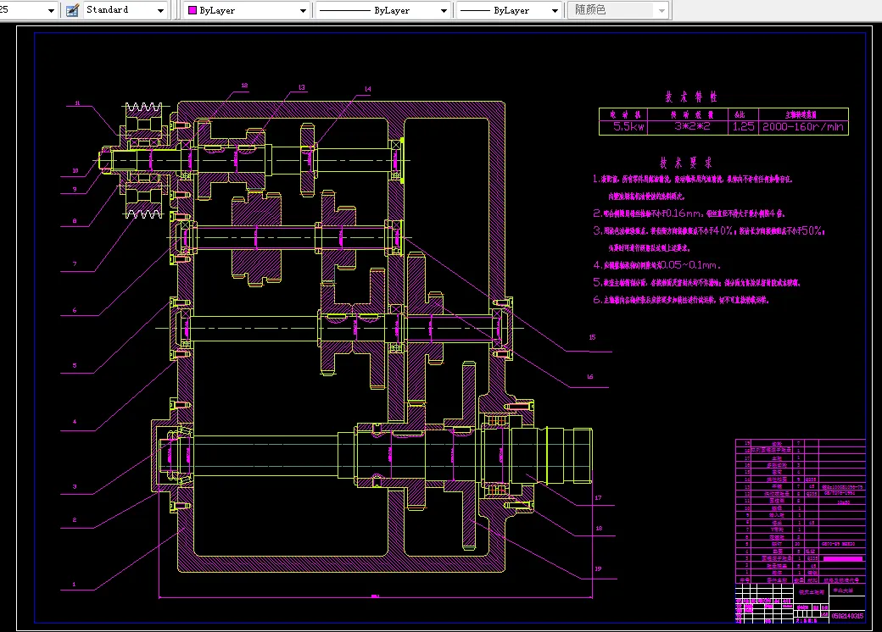The width and height of the screenshot is (882, 632).
Task: Click leader callout label 11 near the pulley
Action: click(78, 103)
